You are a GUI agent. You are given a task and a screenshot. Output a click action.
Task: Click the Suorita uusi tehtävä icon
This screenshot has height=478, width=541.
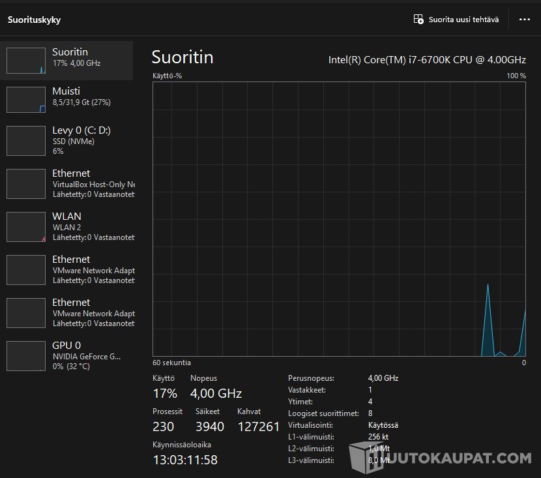(x=418, y=20)
